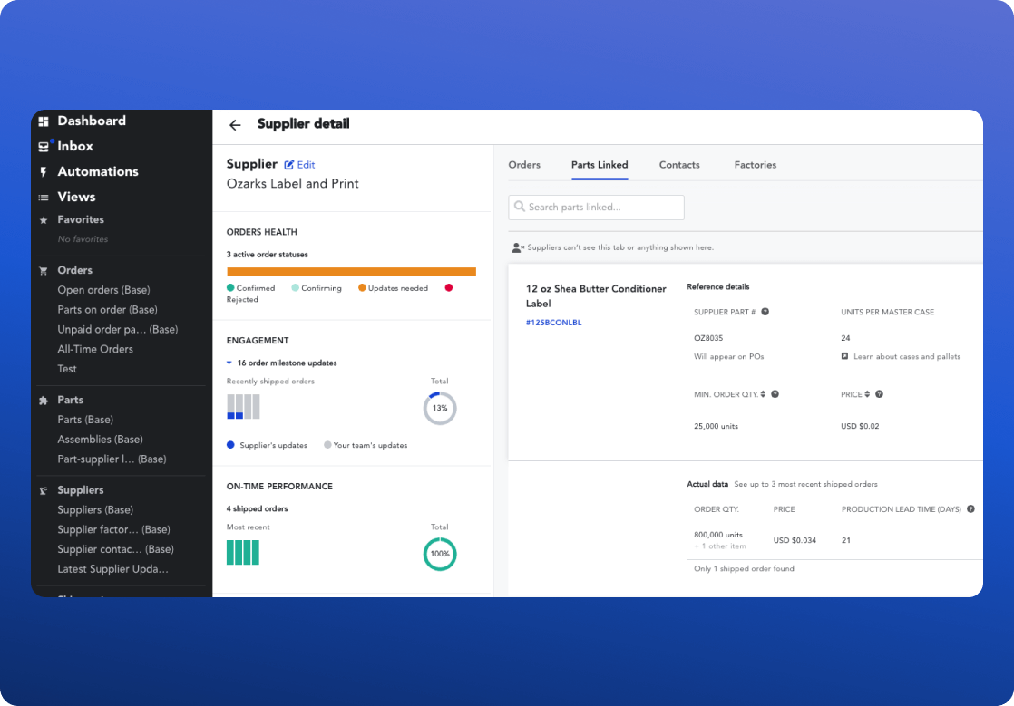Open Assemblies (Base) view

pos(101,440)
